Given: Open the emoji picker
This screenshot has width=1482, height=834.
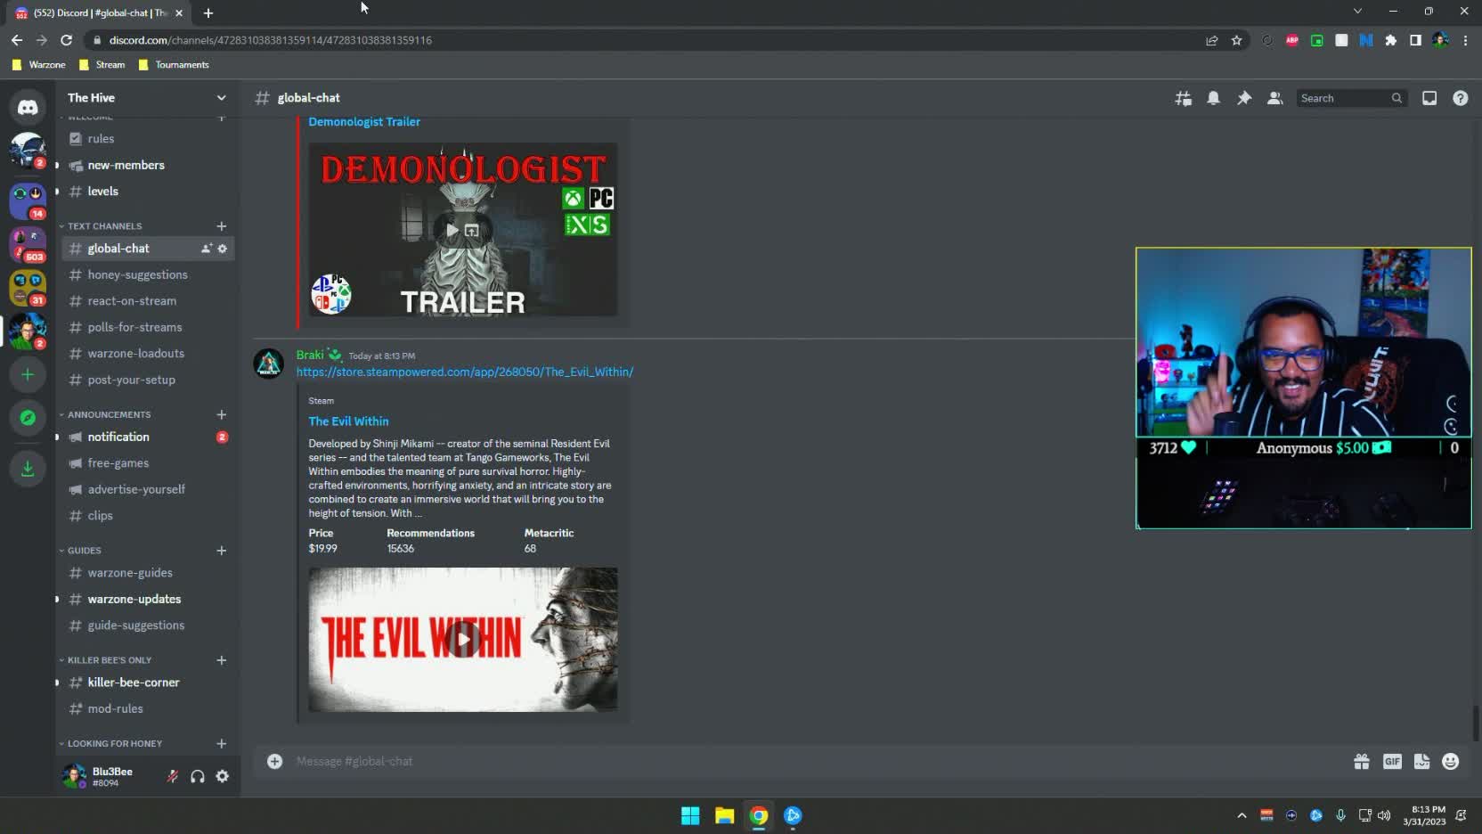Looking at the screenshot, I should point(1451,761).
